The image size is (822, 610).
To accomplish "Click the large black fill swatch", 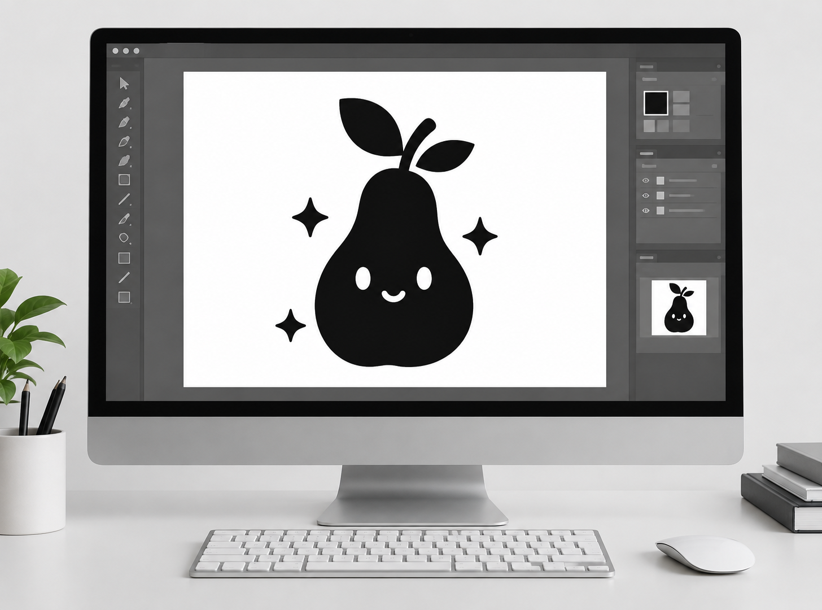I will 656,103.
